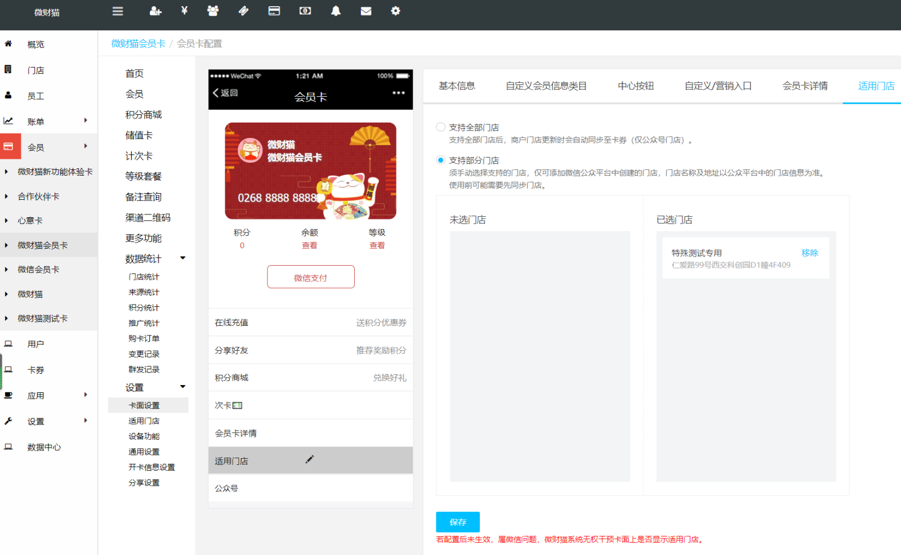Open the add-user icon in top bar
Image resolution: width=901 pixels, height=555 pixels.
point(155,11)
